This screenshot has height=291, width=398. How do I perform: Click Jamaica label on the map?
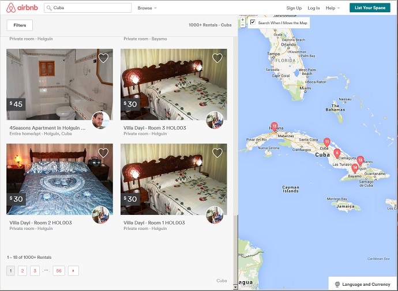point(346,206)
